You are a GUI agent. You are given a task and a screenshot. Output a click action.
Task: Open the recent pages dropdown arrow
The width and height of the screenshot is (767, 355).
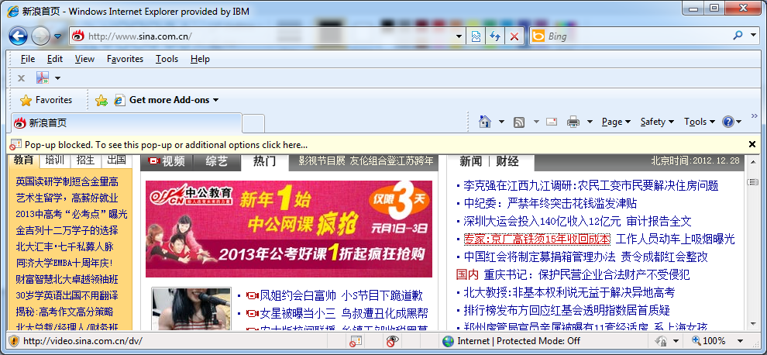[57, 36]
